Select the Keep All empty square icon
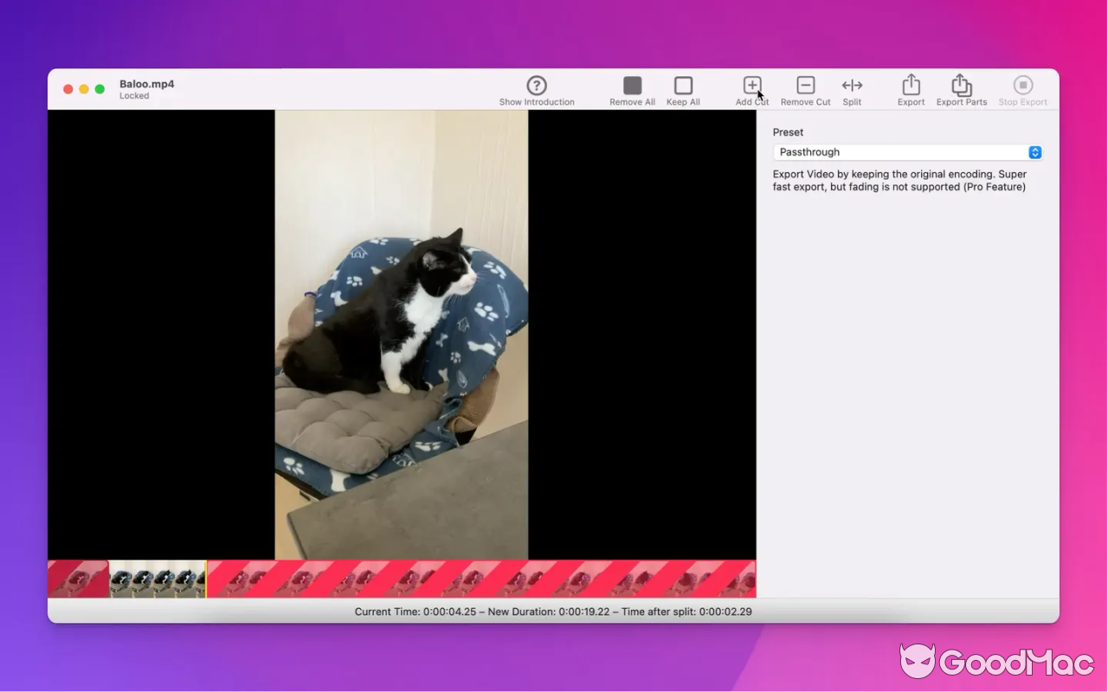 [683, 86]
